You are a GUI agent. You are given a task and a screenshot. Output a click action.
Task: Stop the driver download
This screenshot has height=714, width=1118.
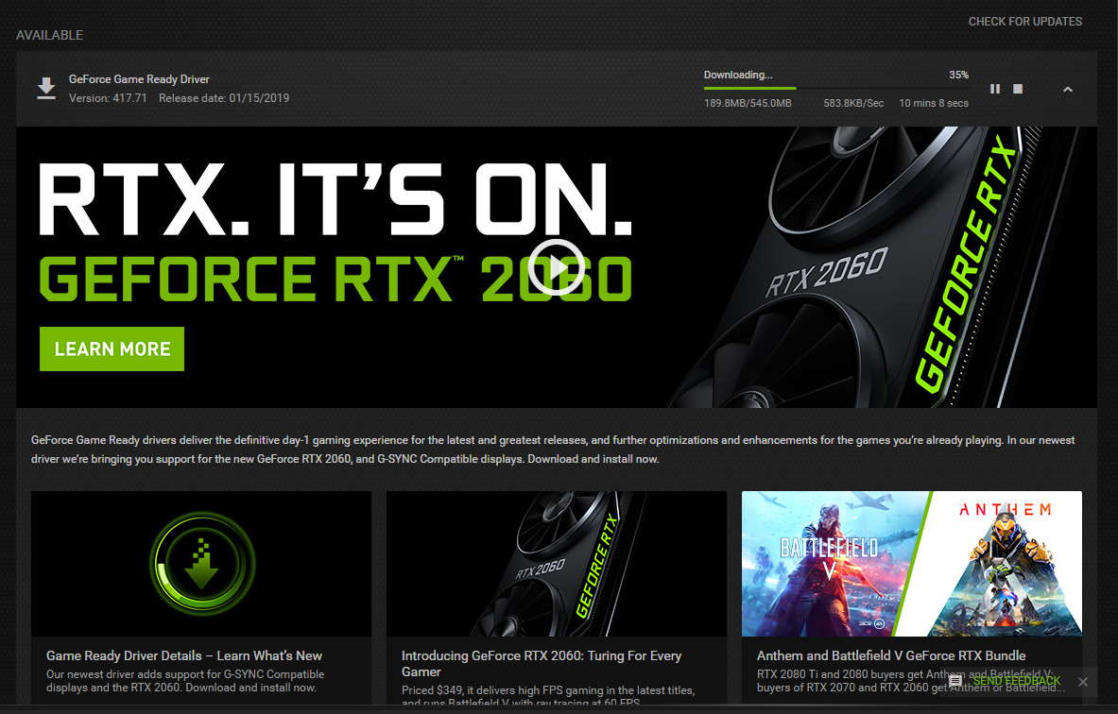point(1018,89)
